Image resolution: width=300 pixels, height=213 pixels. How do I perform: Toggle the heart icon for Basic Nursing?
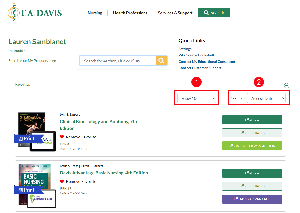coord(62,181)
